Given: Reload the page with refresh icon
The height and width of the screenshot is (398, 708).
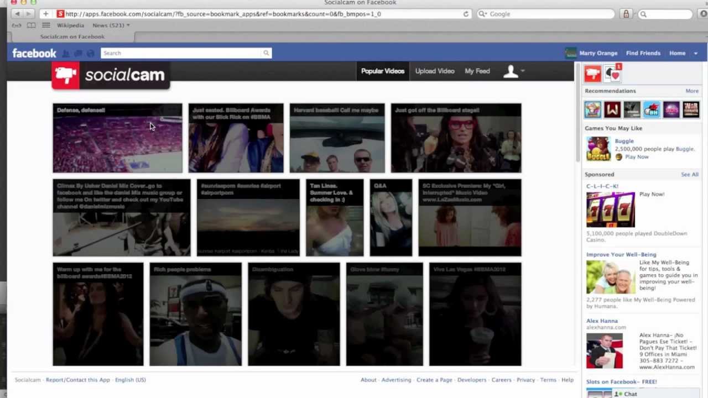Looking at the screenshot, I should click(466, 14).
